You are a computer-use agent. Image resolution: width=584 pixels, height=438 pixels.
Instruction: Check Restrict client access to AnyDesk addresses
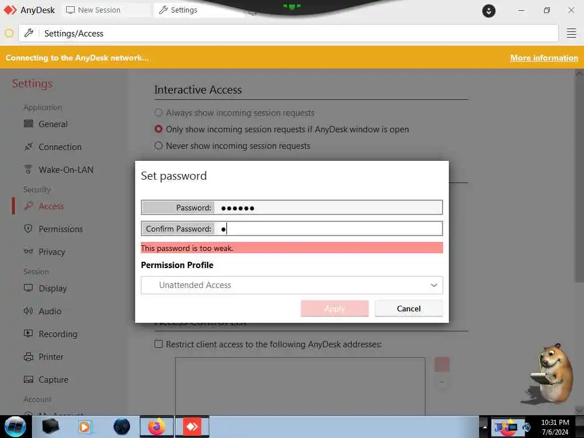(159, 344)
